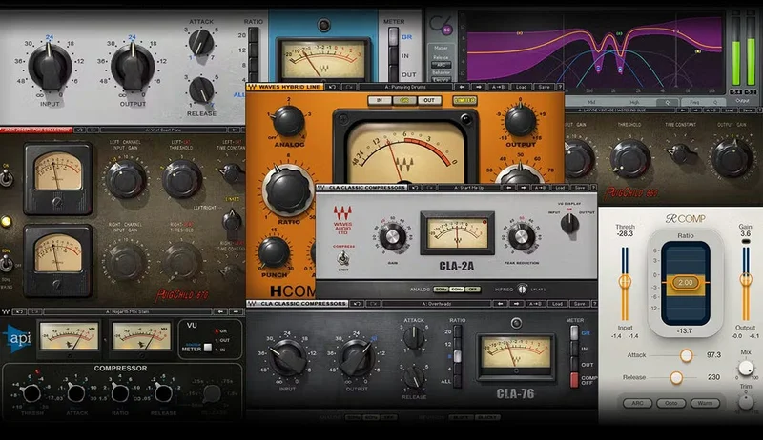Click the CLA-76 Input knob
Image resolution: width=763 pixels, height=440 pixels.
coord(287,357)
